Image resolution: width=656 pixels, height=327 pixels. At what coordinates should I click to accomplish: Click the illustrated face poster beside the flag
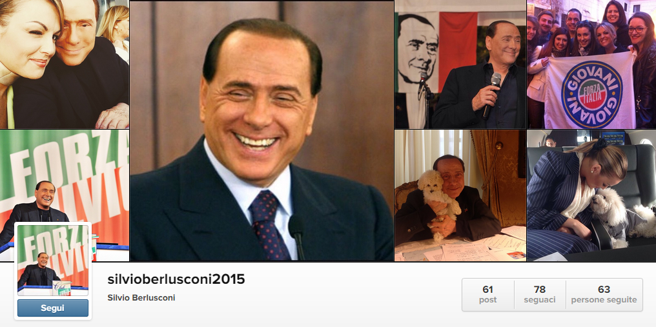click(416, 50)
